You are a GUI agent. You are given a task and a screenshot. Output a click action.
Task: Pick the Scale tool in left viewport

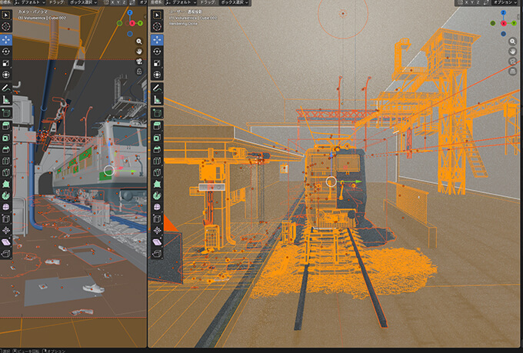tap(6, 62)
